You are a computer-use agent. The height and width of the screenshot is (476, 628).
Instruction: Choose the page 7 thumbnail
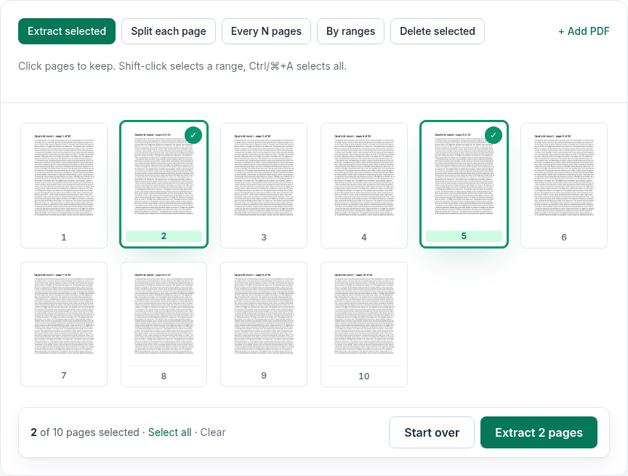click(64, 324)
